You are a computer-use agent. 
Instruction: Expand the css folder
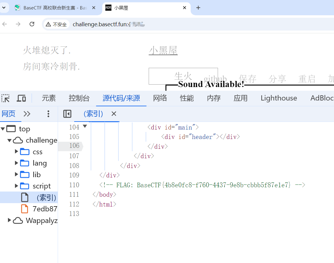click(x=16, y=152)
